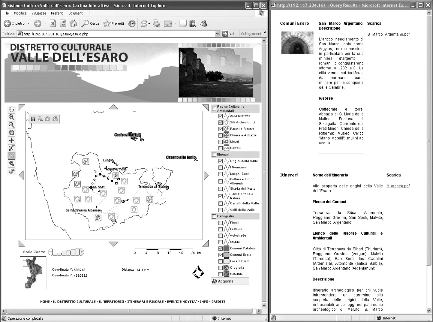Toggle the Cartografia group checkbox
This screenshot has height=322, width=433.
click(214, 216)
